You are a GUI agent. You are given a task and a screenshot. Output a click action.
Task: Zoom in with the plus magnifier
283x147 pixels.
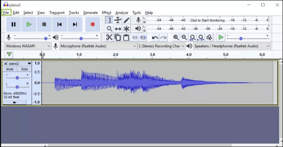pos(176,37)
